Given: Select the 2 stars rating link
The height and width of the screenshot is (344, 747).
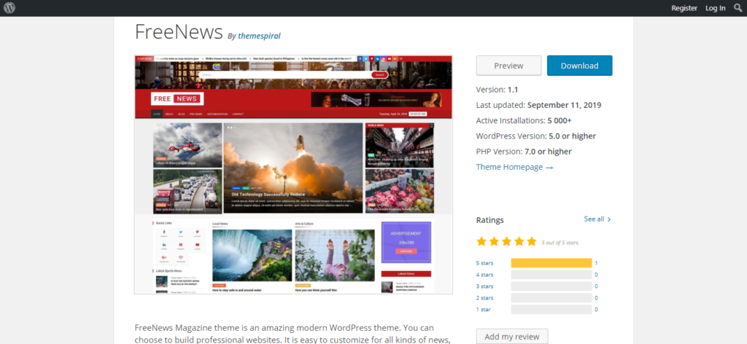Looking at the screenshot, I should tap(484, 298).
